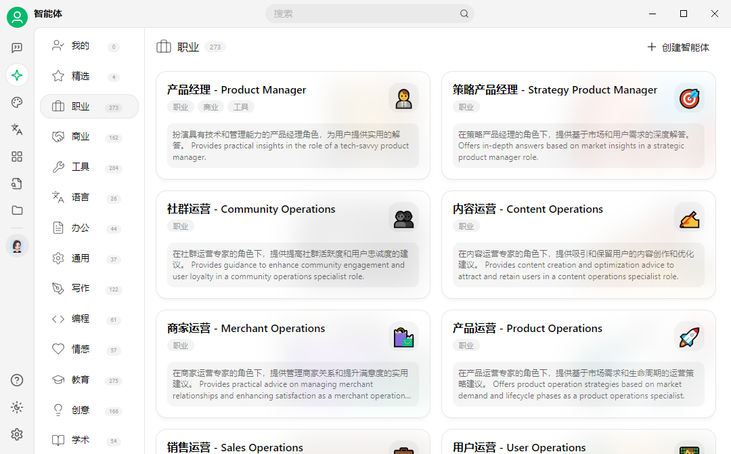731x454 pixels.
Task: Switch to the 我的 tab
Action: pos(79,45)
